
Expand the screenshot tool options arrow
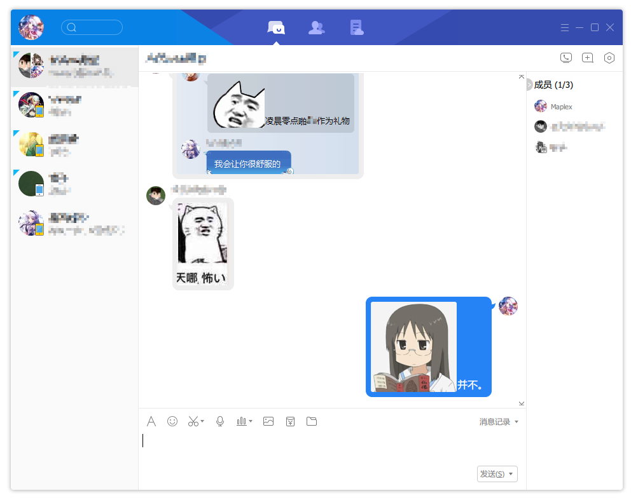coord(202,421)
